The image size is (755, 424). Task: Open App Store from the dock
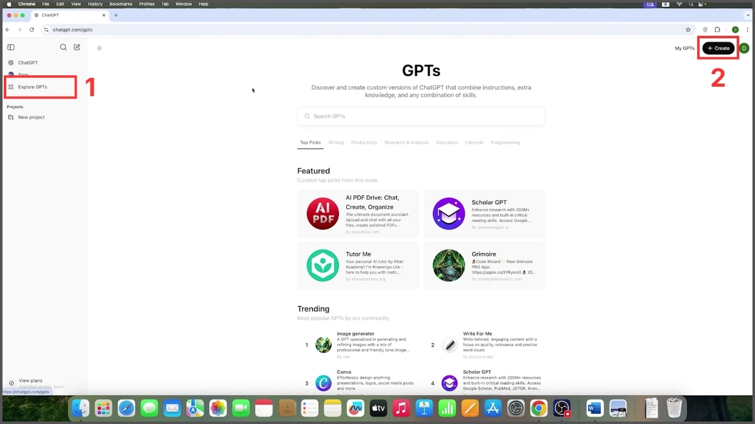[493, 408]
